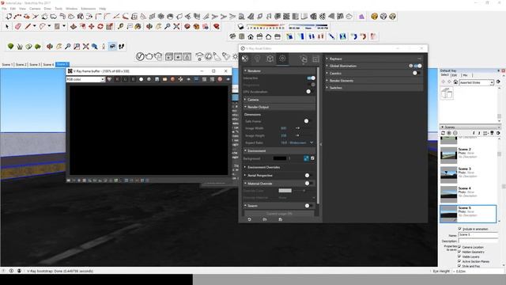This screenshot has width=506, height=285.
Task: Click the V-Ray asset editor circle icon
Action: 140,56
